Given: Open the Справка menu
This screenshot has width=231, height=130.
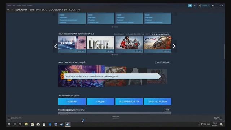Looking at the screenshot, I should click(x=30, y=5).
